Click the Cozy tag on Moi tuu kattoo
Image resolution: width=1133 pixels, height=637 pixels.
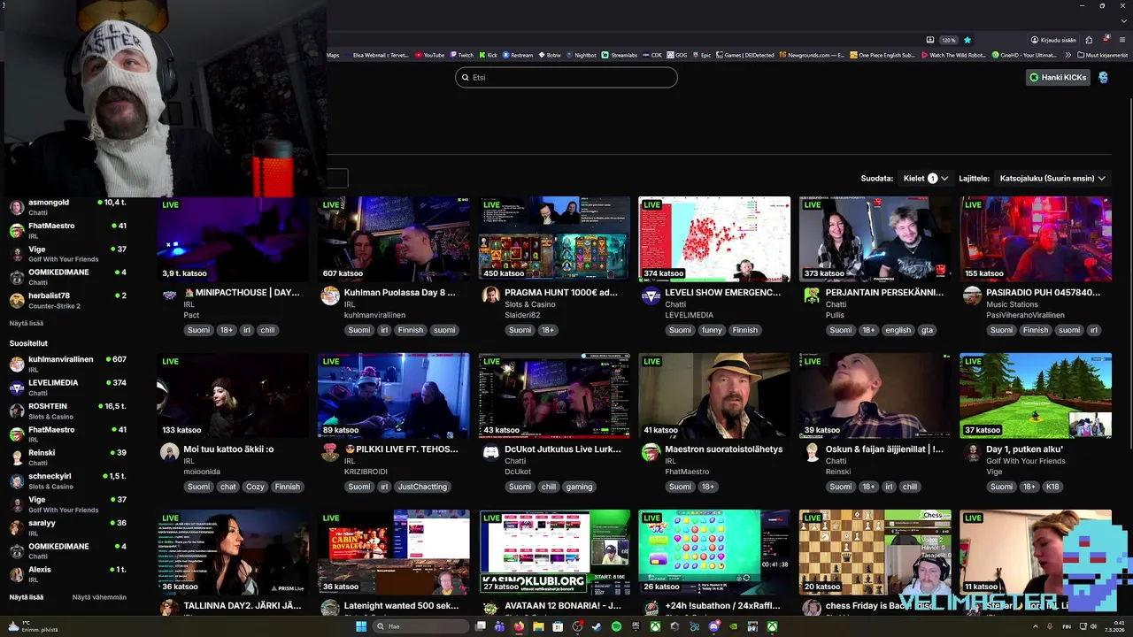click(x=255, y=487)
